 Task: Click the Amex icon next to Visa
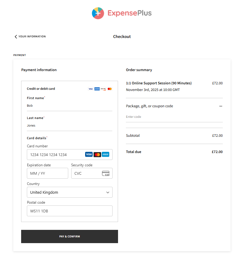click(x=97, y=89)
